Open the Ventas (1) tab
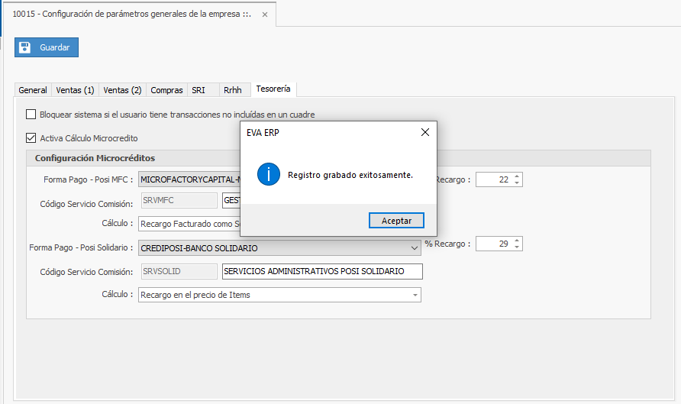 [x=75, y=90]
